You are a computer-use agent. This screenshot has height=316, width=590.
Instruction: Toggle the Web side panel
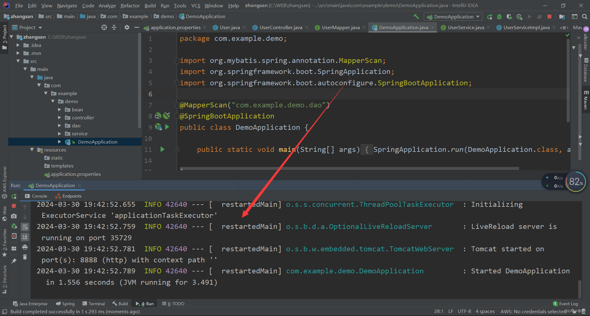pyautogui.click(x=4, y=214)
